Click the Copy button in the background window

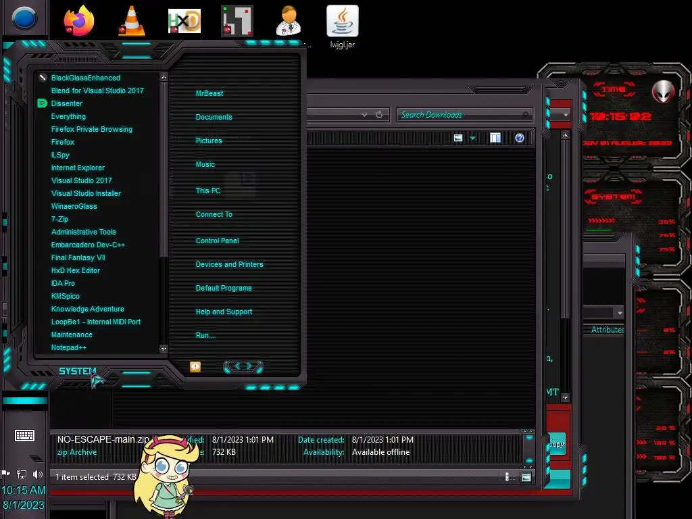click(x=557, y=444)
